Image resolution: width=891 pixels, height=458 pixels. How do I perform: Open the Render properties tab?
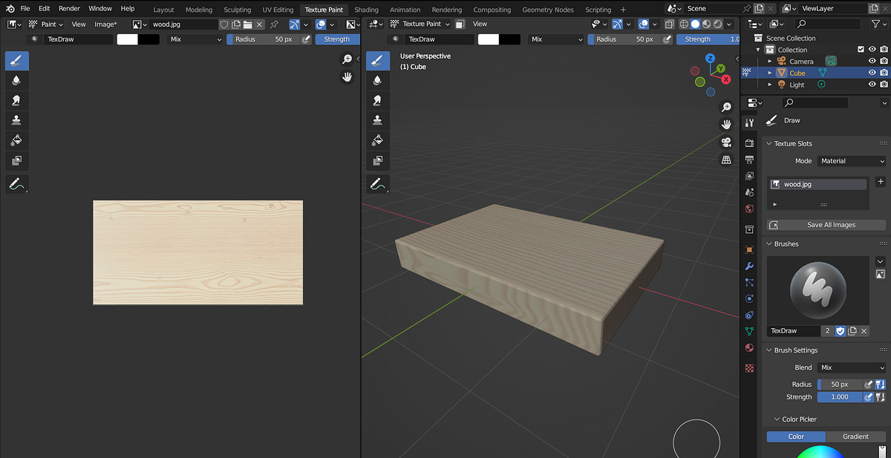(x=749, y=142)
